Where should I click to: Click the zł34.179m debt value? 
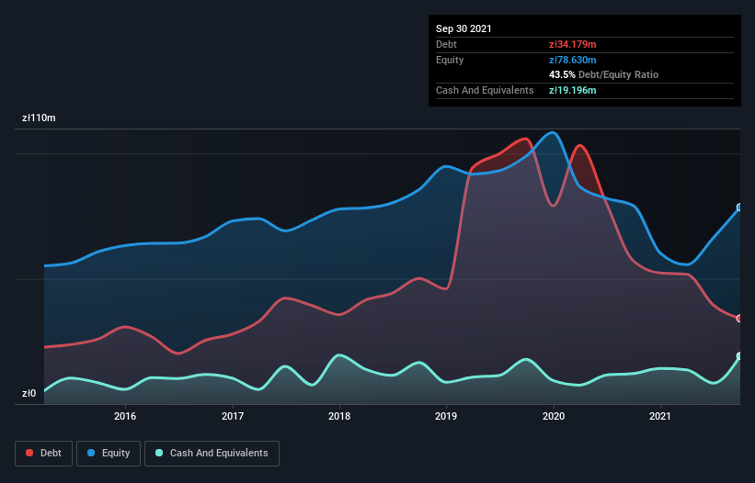573,44
